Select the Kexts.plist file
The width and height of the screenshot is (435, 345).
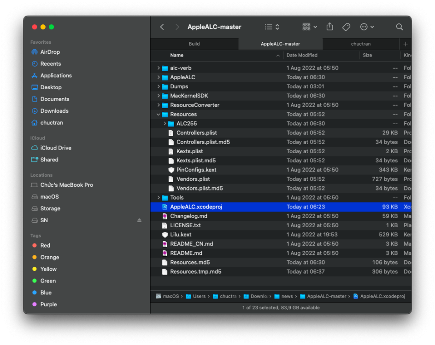click(x=281, y=151)
